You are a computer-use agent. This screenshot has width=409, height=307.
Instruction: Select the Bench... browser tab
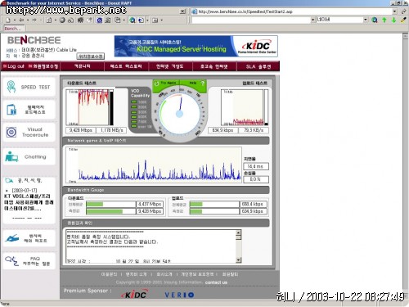tap(13, 29)
